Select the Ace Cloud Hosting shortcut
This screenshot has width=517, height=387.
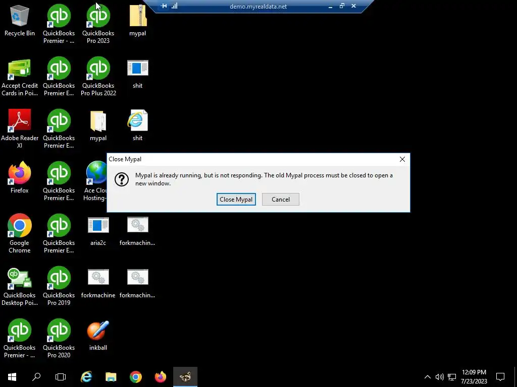pos(95,181)
